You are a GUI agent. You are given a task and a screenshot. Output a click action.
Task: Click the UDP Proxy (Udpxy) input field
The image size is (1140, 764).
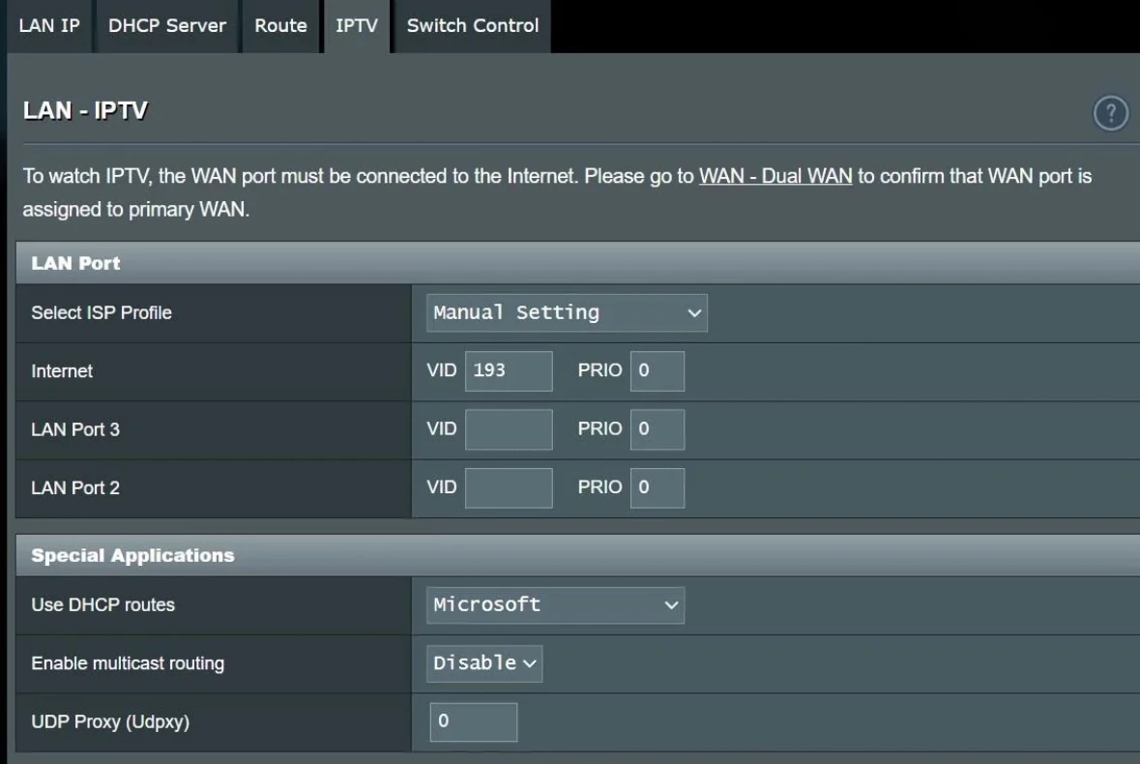(x=474, y=721)
